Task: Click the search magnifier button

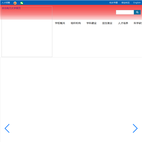Action: [137, 12]
